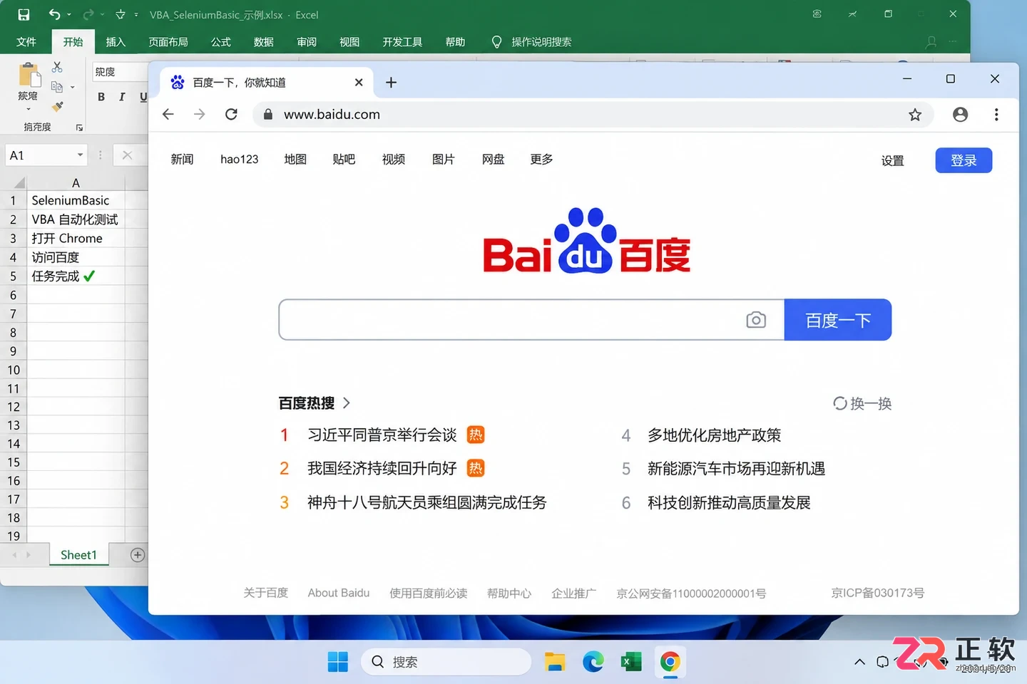The height and width of the screenshot is (684, 1027).
Task: Show hidden icons in the system tray
Action: 860,662
